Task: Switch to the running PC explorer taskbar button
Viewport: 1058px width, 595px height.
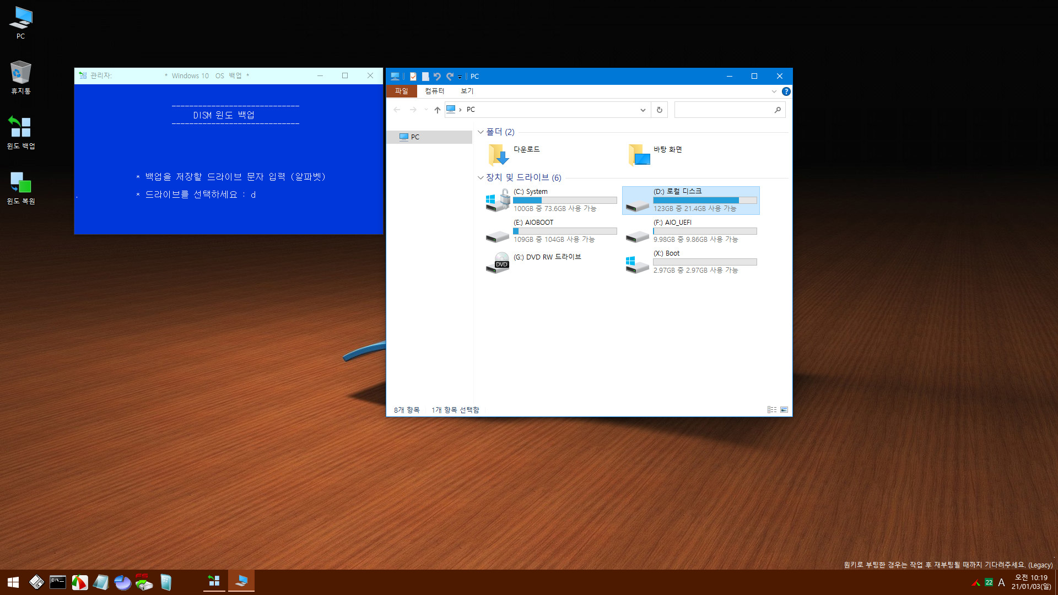Action: [x=241, y=581]
